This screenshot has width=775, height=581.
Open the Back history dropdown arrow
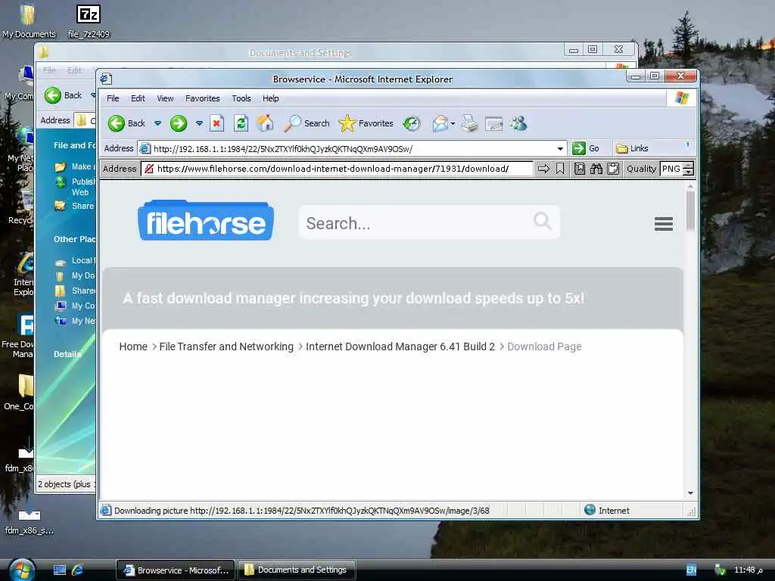[157, 123]
